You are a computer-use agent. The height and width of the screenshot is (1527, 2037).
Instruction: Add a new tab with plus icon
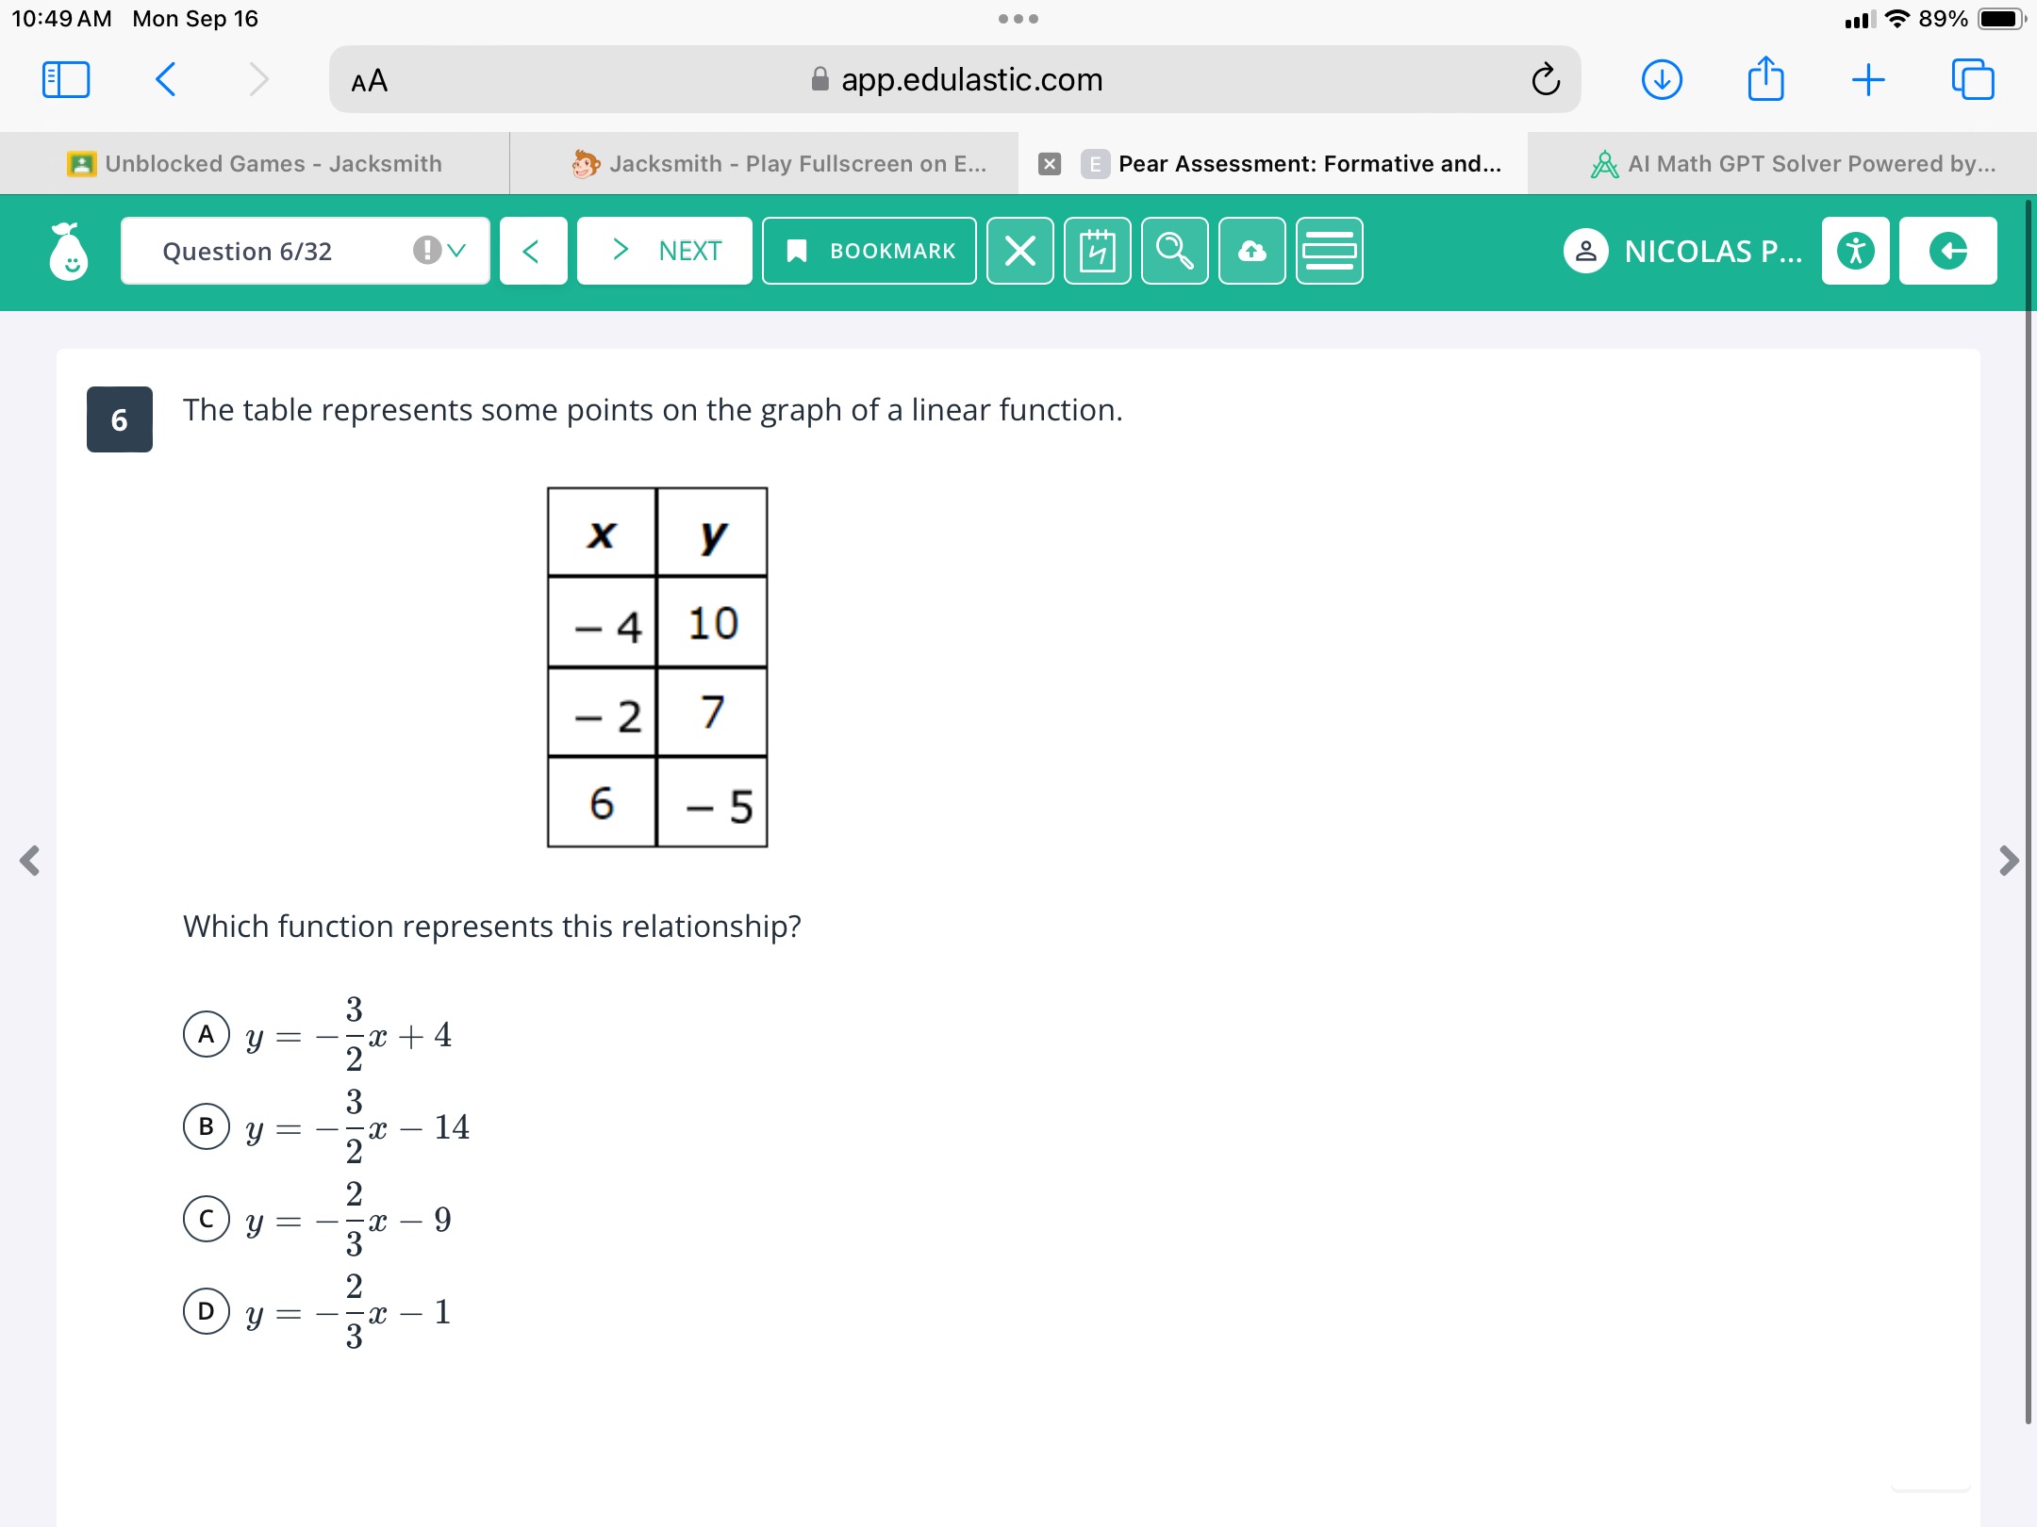1868,80
